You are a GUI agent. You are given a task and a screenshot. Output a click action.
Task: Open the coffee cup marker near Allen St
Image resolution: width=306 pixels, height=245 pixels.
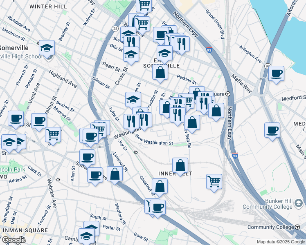point(87,157)
